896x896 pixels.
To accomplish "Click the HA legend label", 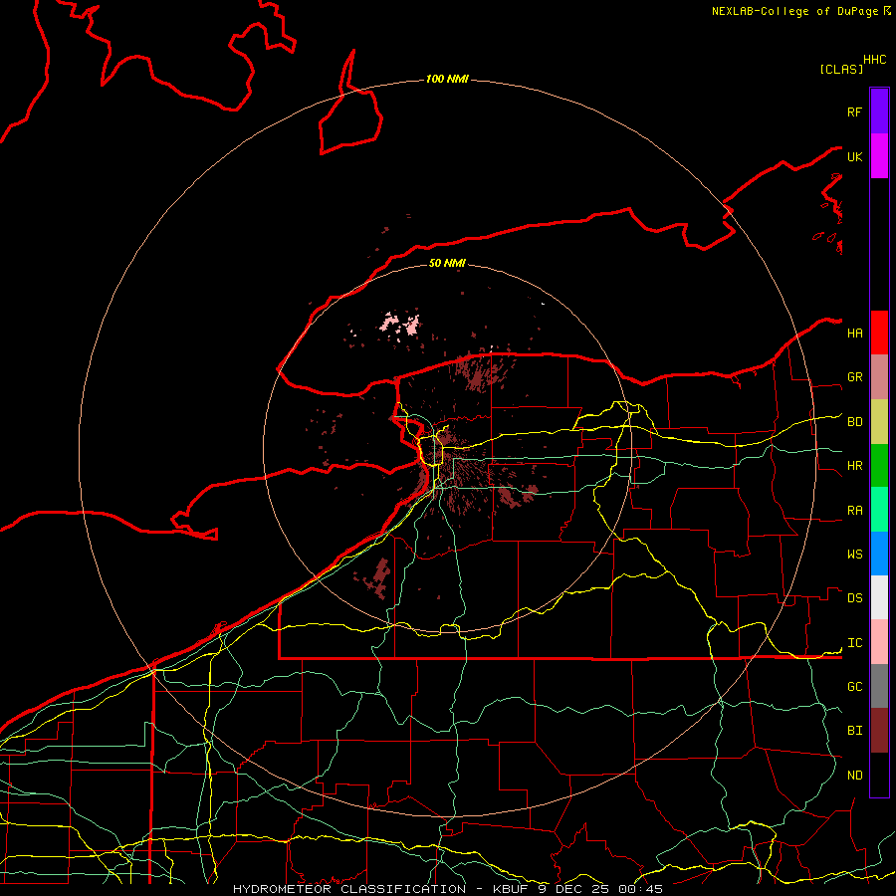I will 854,334.
